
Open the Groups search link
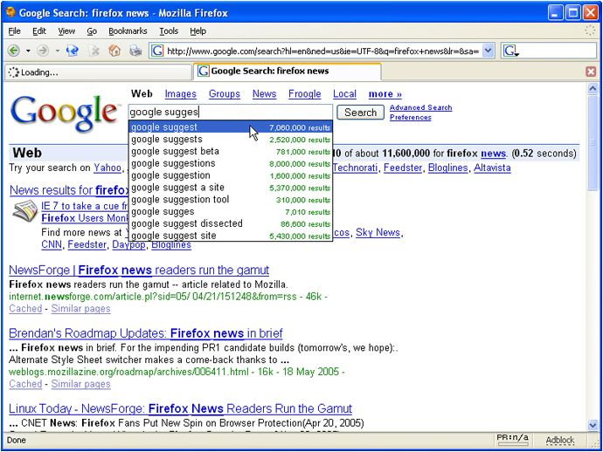click(x=225, y=93)
